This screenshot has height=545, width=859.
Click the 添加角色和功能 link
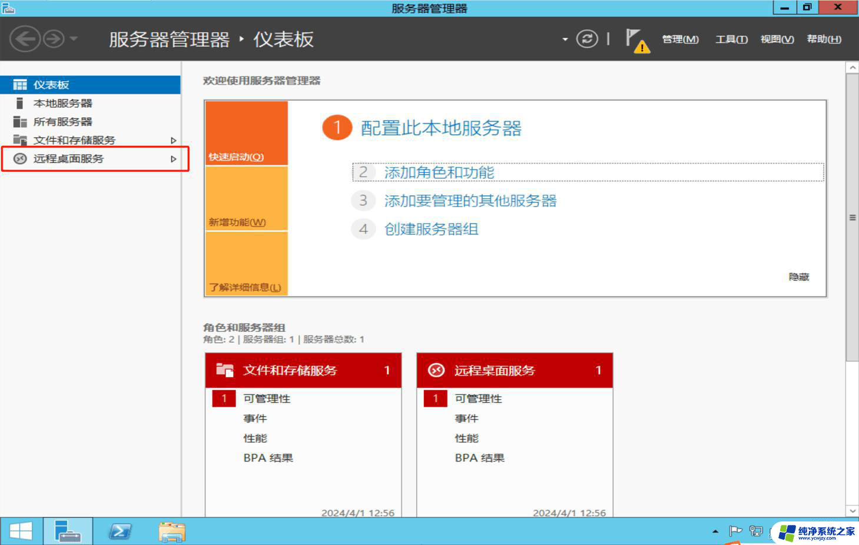click(x=439, y=172)
